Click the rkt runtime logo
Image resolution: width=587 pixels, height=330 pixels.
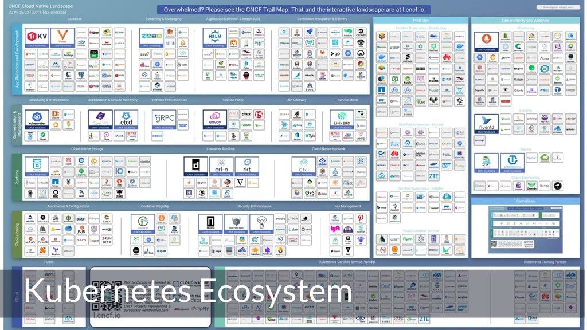point(247,167)
